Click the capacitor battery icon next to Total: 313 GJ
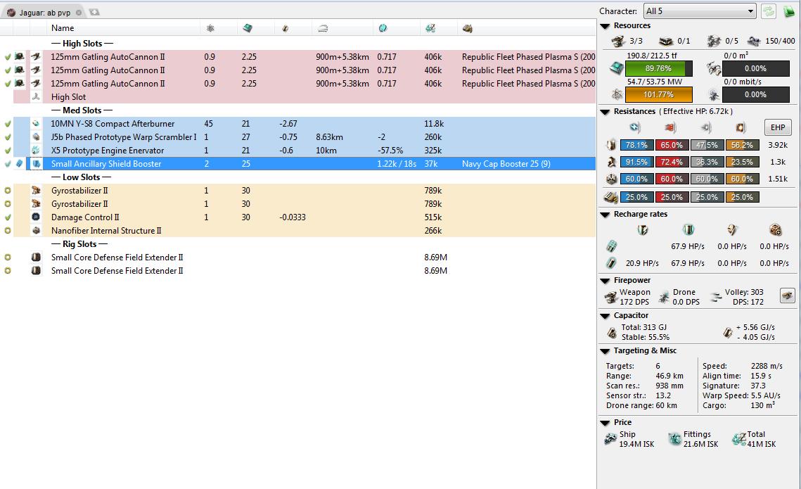 612,333
